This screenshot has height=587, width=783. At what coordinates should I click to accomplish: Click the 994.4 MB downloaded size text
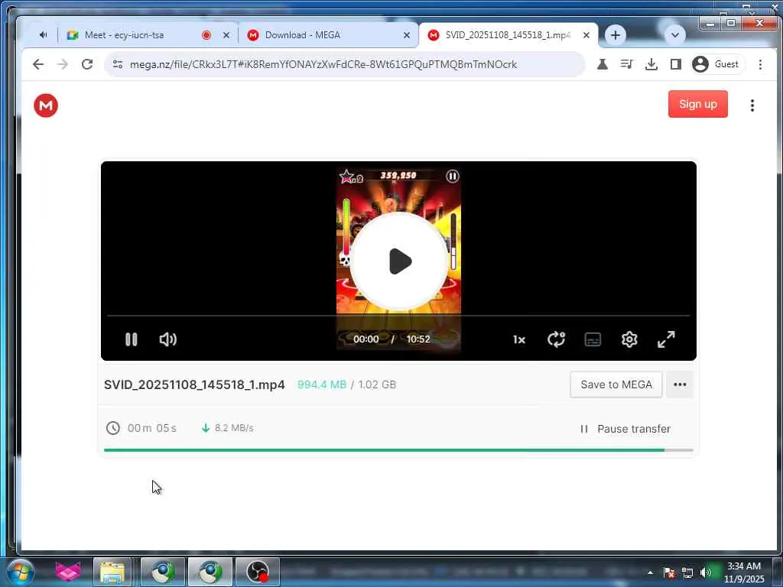point(322,384)
